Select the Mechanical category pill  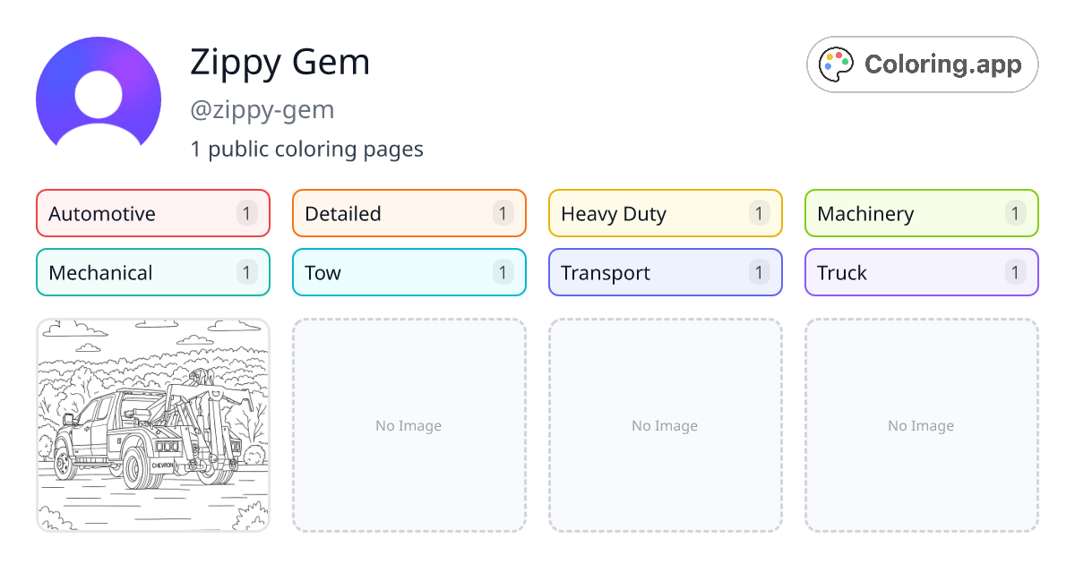coord(152,272)
